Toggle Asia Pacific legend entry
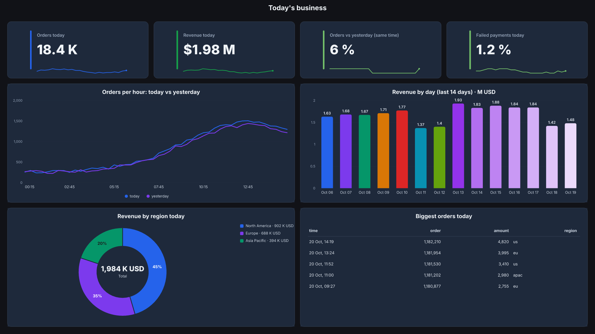 click(264, 241)
